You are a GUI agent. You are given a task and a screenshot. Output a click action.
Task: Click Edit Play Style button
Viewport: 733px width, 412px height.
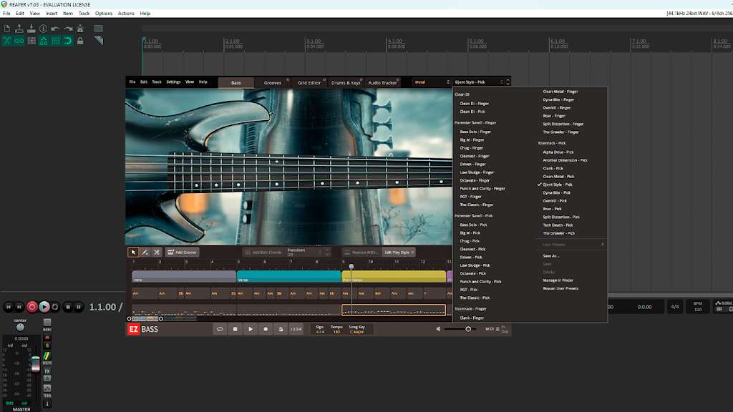point(399,252)
